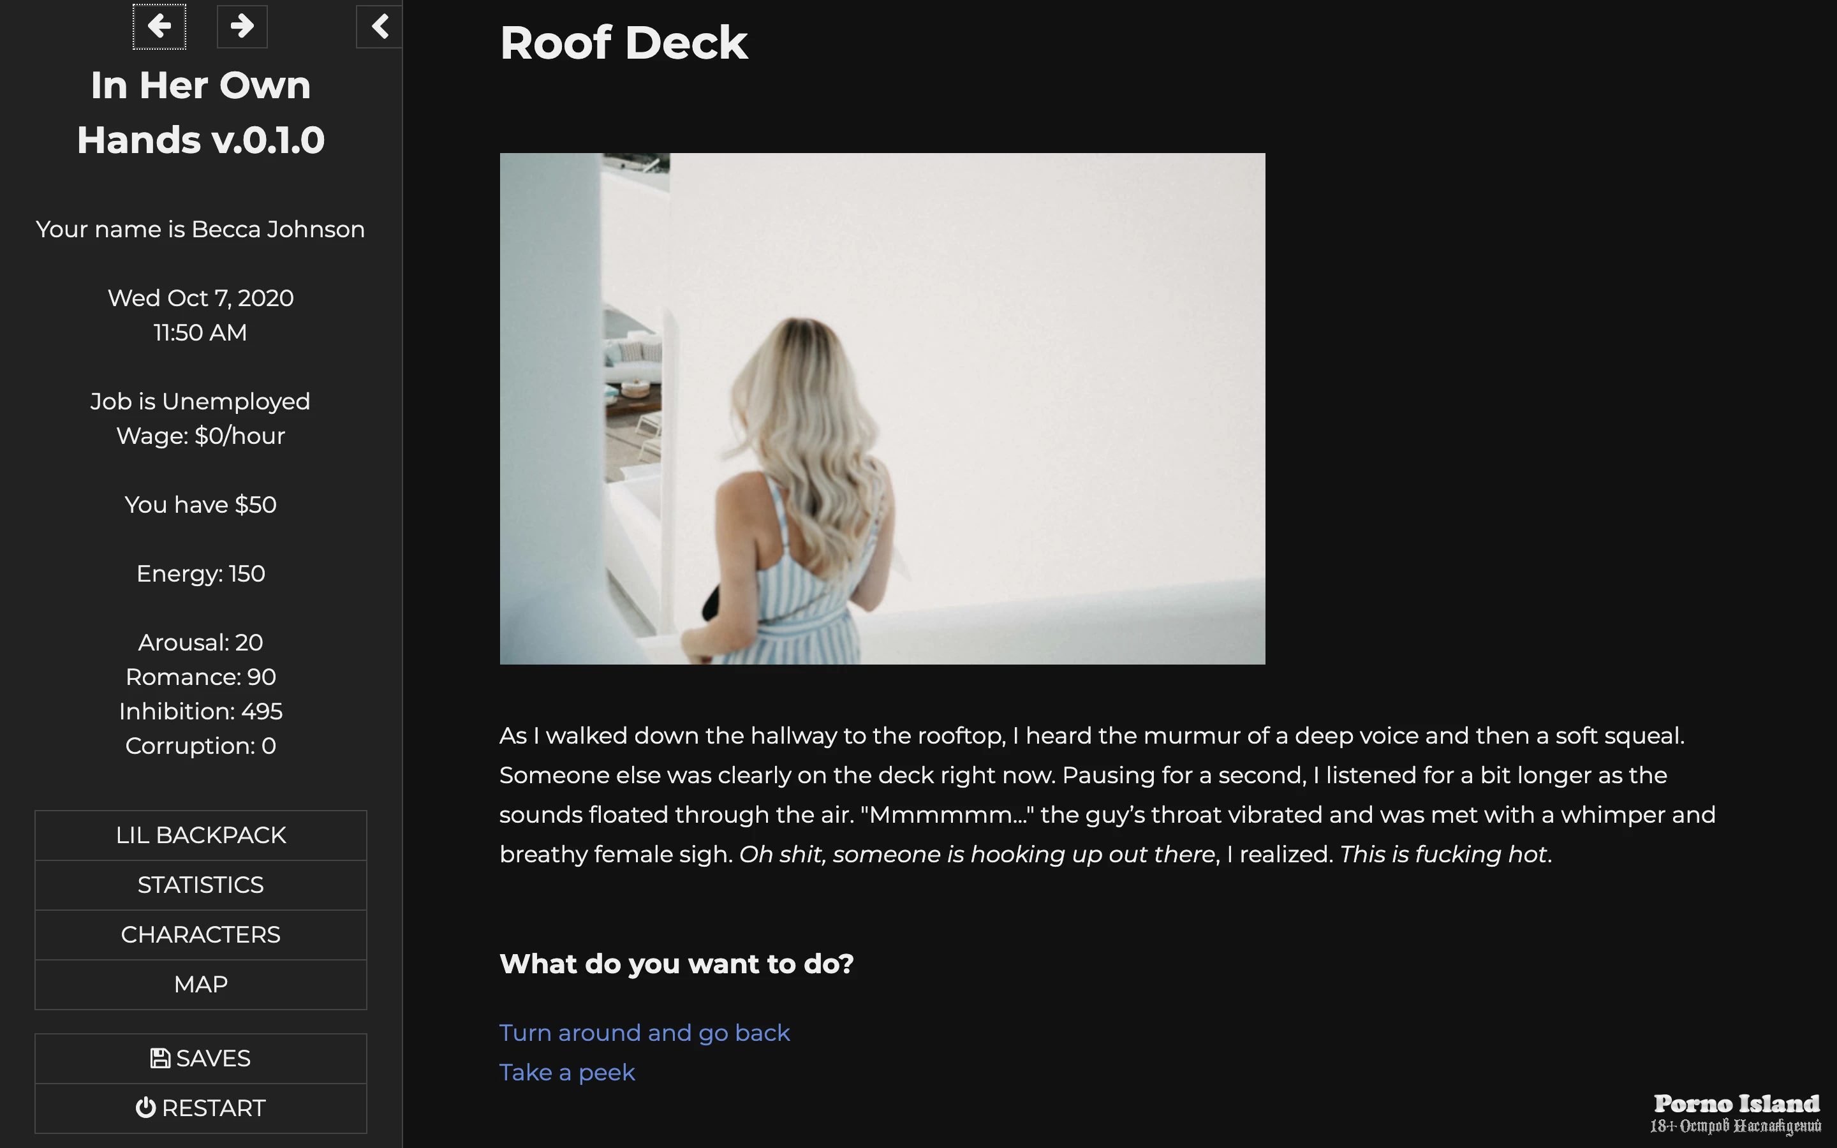Select the "Take a peek" option

[x=567, y=1072]
